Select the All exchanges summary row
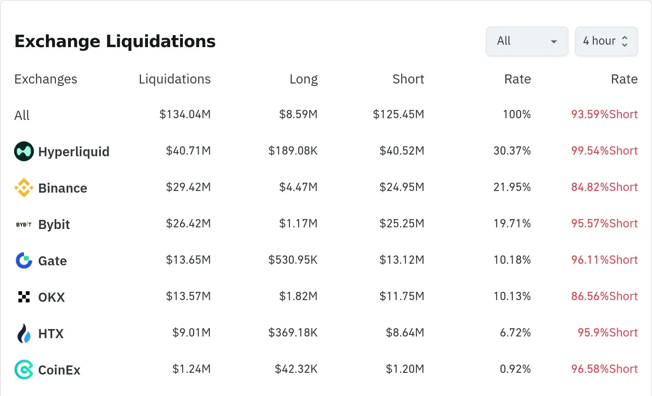The height and width of the screenshot is (396, 652). coord(22,115)
